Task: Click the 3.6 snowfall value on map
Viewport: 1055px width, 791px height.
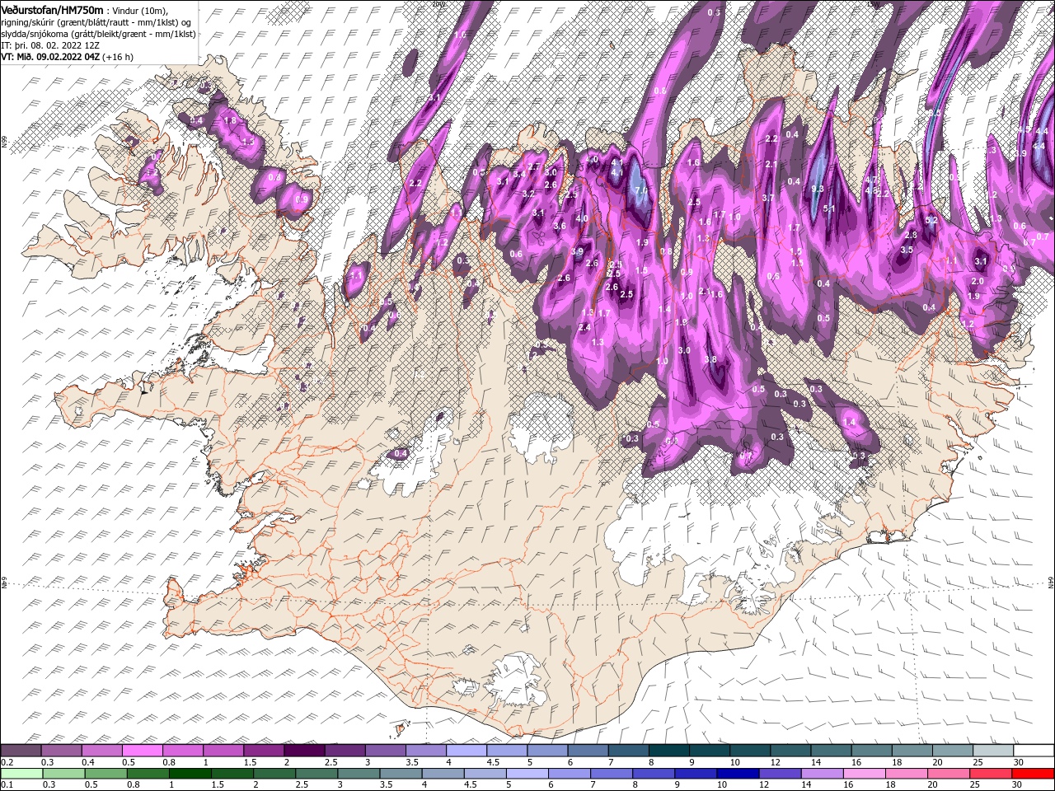Action: click(560, 226)
